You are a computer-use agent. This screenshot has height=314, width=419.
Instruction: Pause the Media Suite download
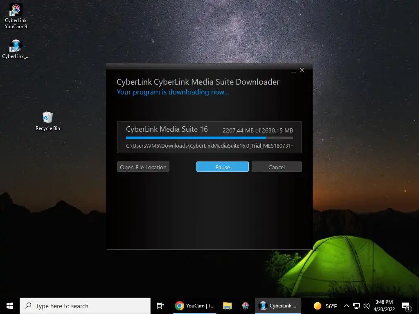222,167
